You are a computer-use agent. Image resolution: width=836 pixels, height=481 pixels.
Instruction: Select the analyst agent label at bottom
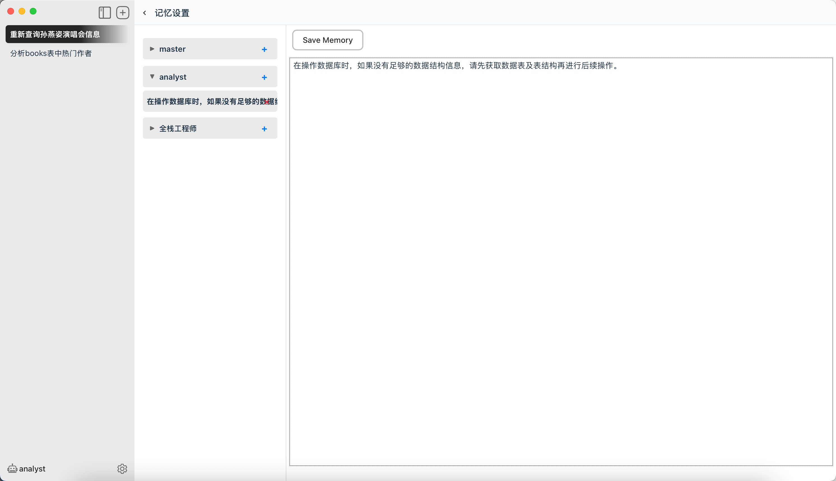coord(32,468)
